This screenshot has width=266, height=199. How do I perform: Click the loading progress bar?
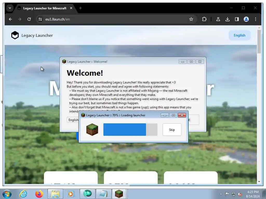tap(130, 130)
